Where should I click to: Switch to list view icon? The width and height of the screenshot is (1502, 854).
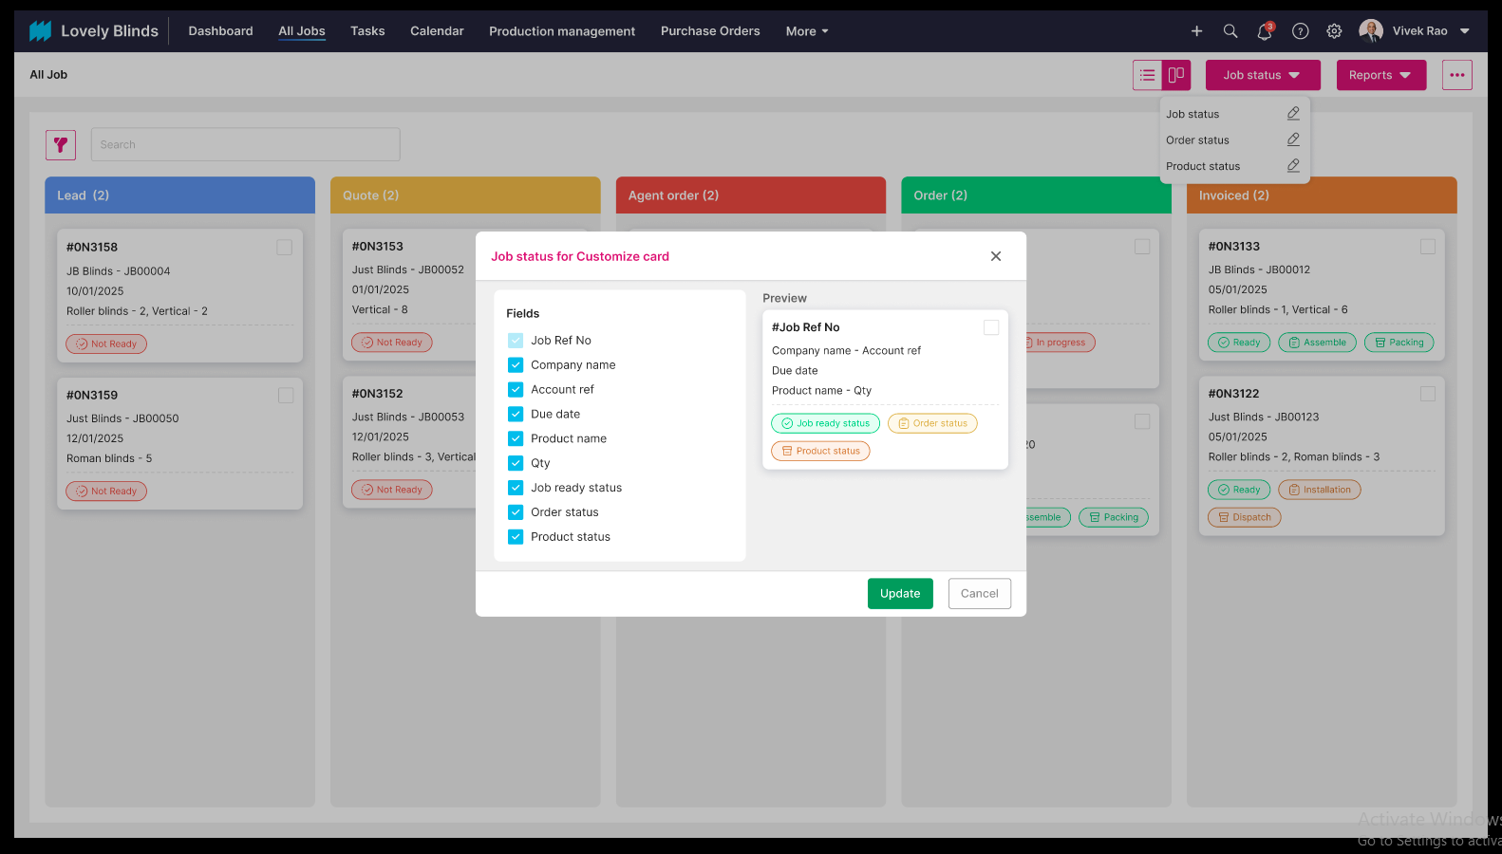coord(1147,75)
